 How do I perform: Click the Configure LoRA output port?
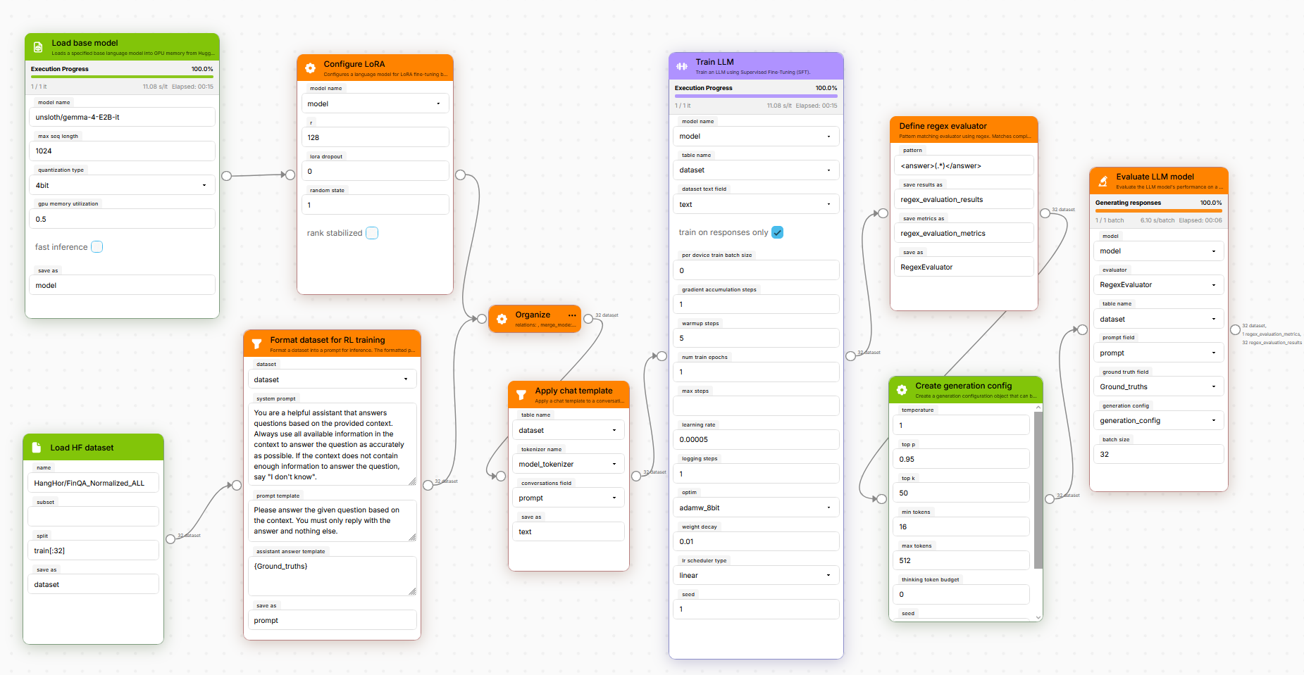pos(461,175)
